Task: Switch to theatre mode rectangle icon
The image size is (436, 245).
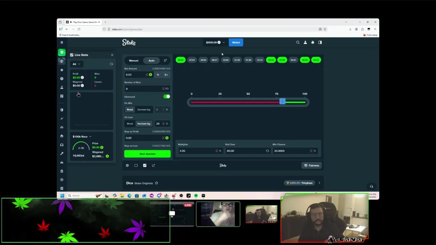Action: coord(136,165)
